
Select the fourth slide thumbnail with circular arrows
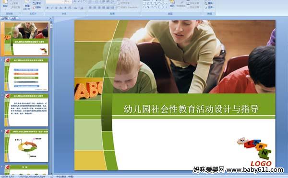pos(26,145)
